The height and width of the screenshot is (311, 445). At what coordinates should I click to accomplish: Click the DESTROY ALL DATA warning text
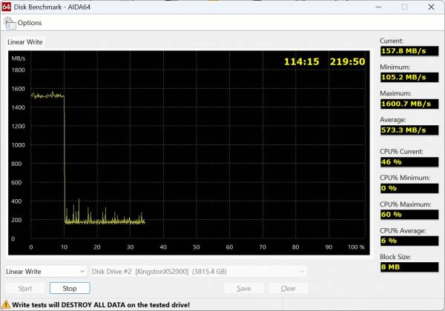click(x=101, y=305)
